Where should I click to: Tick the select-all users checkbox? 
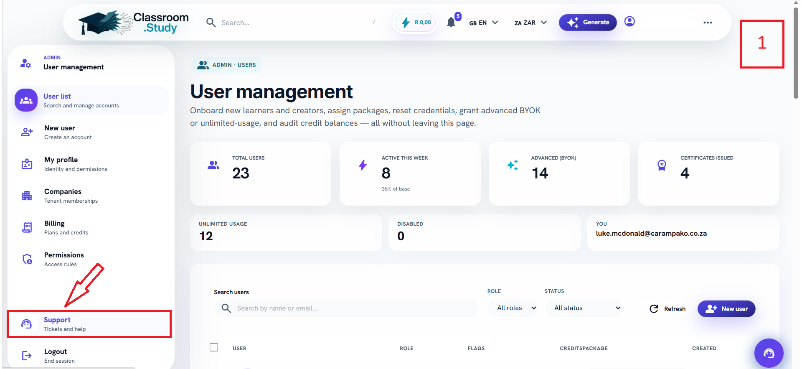click(x=214, y=347)
